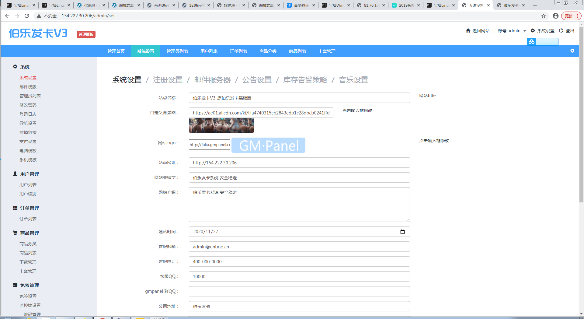
Task: Go to 卡密管理 in sidebar
Action: pyautogui.click(x=28, y=271)
